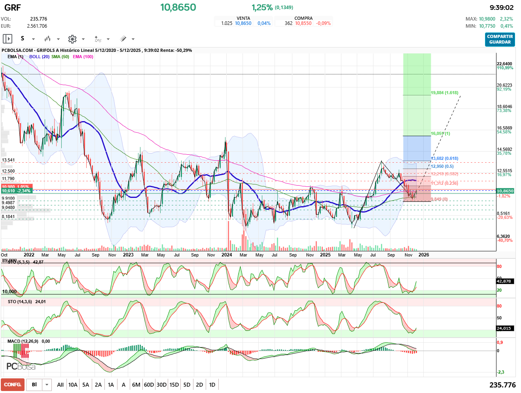Click the 19,884 (1.618) Fibonacci level label
The width and height of the screenshot is (521, 393).
pyautogui.click(x=444, y=93)
